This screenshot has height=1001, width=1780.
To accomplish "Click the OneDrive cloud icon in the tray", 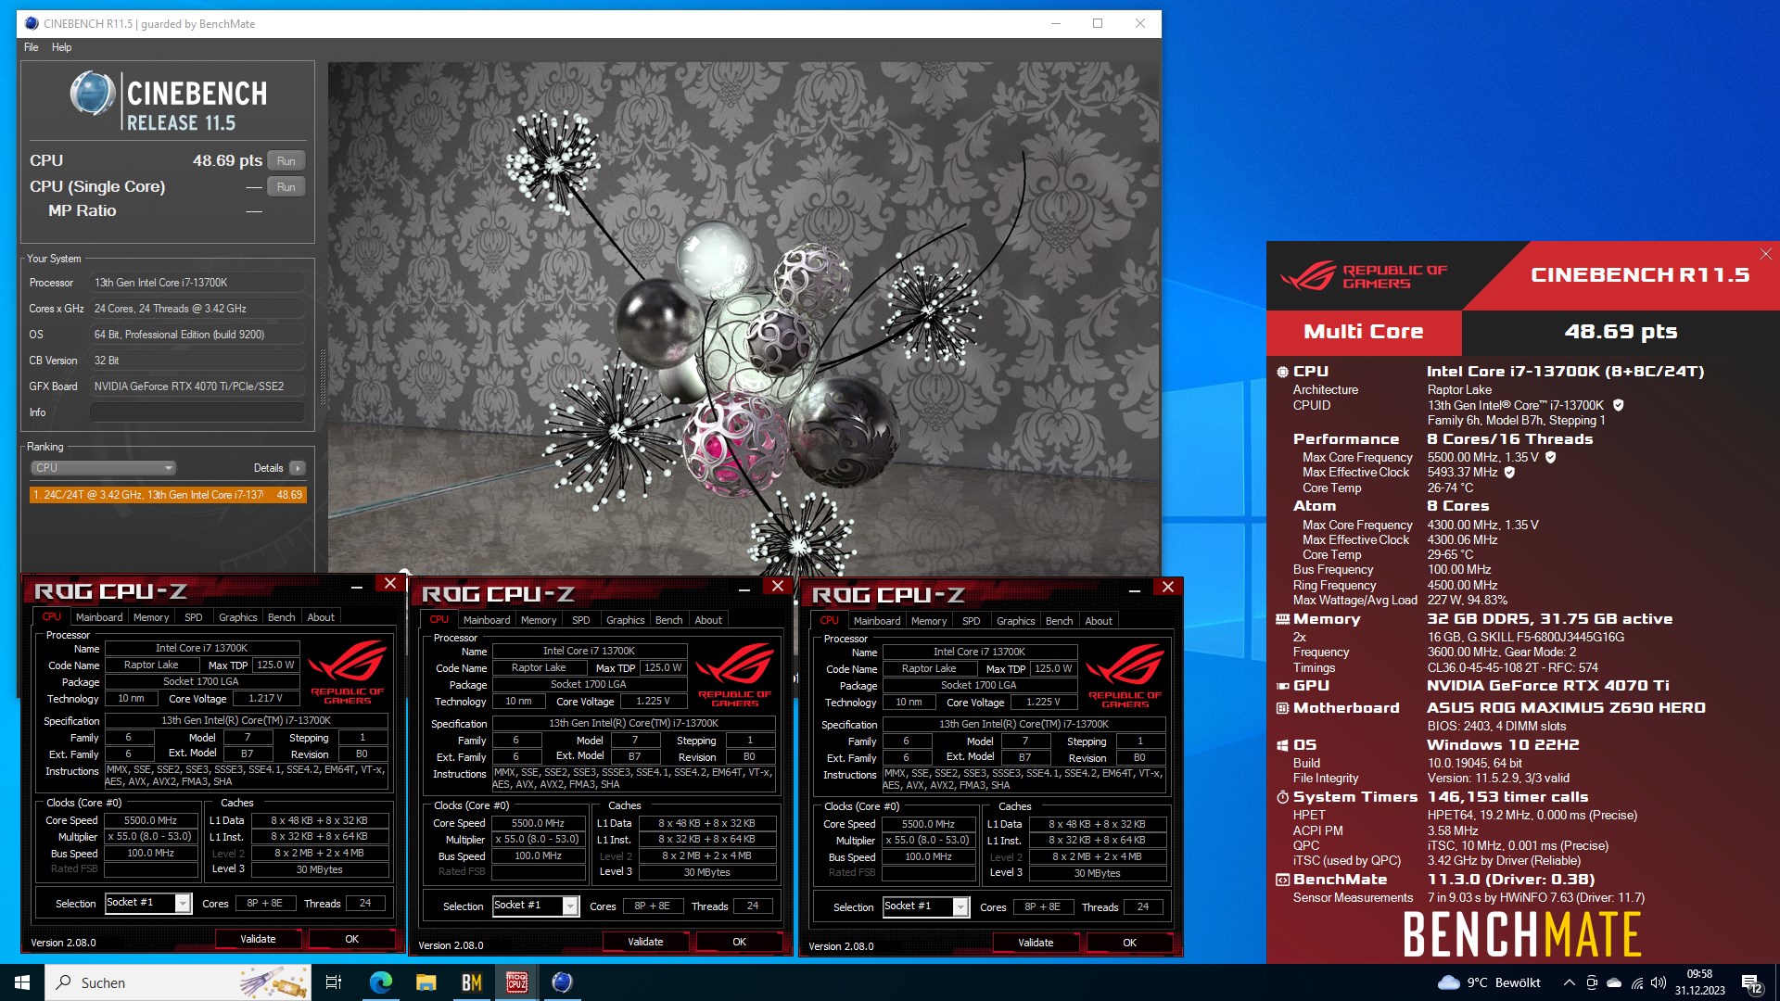I will click(x=1614, y=982).
